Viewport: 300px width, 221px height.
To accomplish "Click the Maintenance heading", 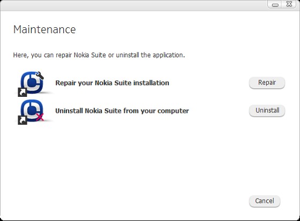I will [44, 29].
